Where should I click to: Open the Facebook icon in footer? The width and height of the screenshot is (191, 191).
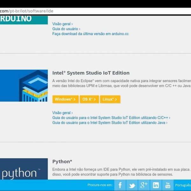point(120,185)
